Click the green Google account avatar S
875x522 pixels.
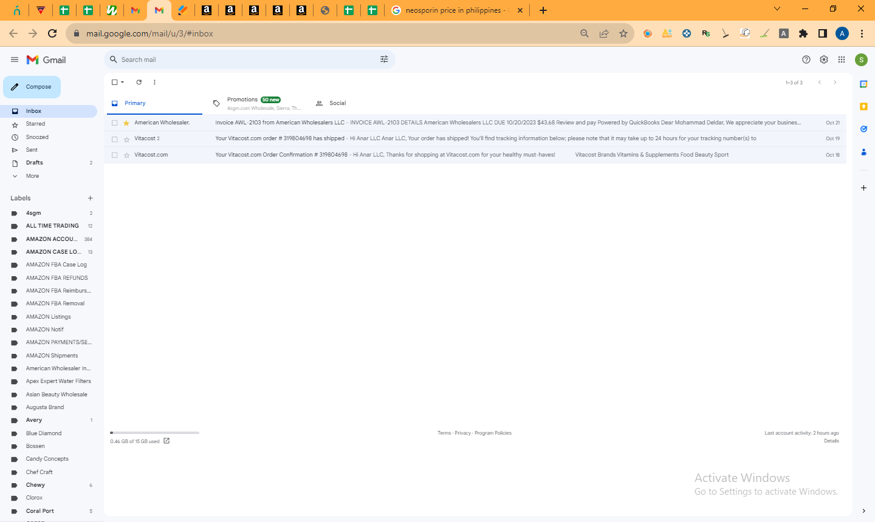(x=861, y=59)
